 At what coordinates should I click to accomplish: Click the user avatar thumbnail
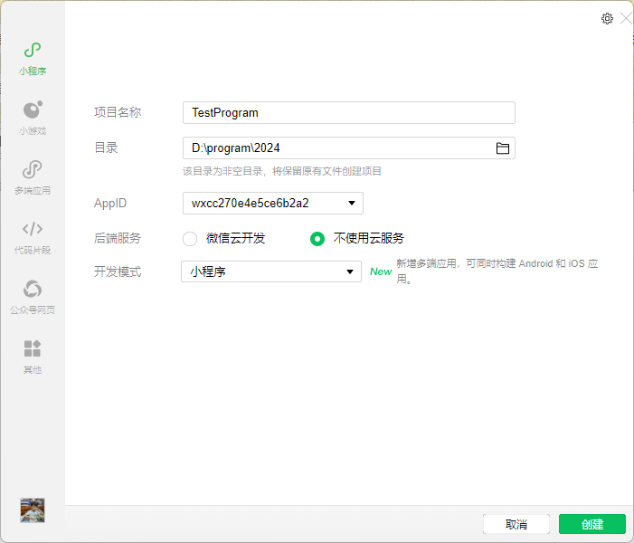point(33,510)
